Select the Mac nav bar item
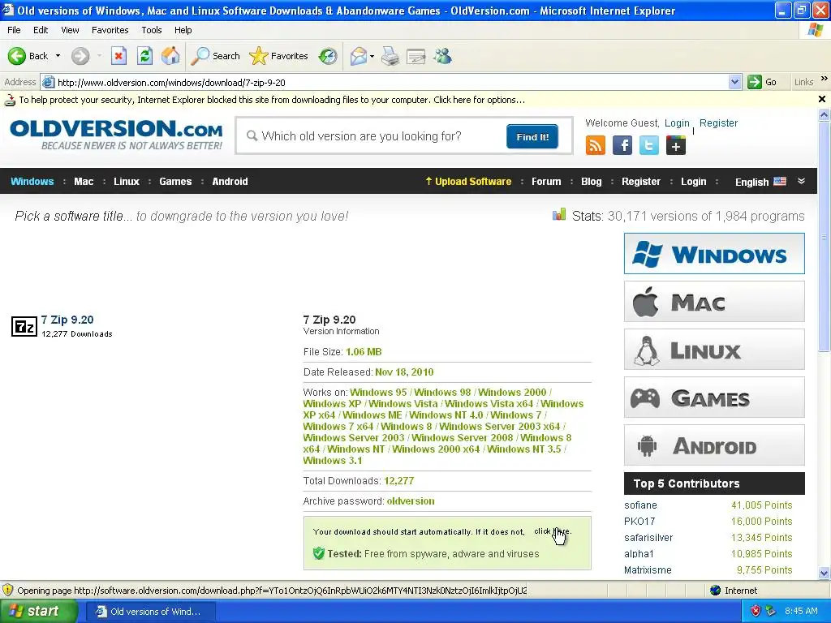The width and height of the screenshot is (831, 623). pyautogui.click(x=84, y=181)
